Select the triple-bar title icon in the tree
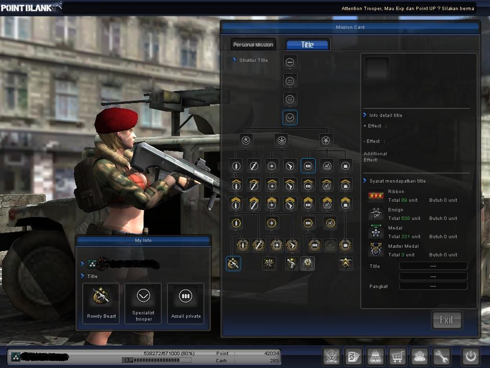Screen dimensions: 490x368 (290, 100)
